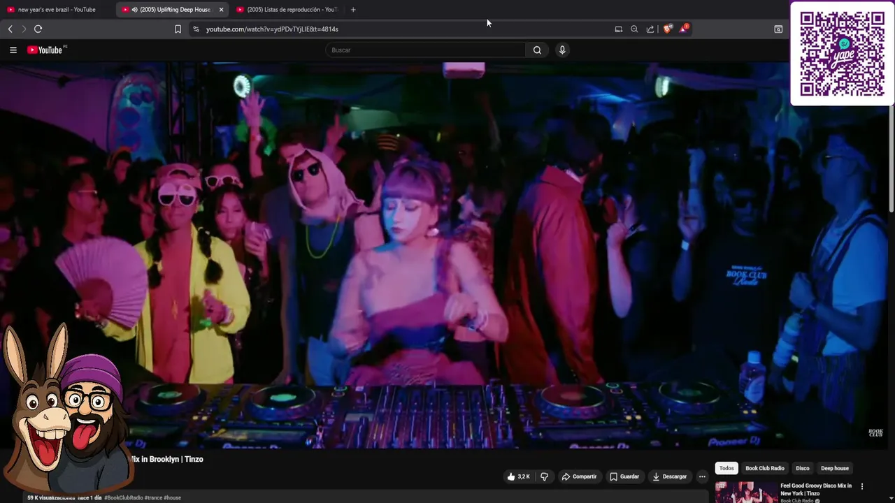
Task: Open options menu for Feel Good Groovy video
Action: tap(861, 486)
